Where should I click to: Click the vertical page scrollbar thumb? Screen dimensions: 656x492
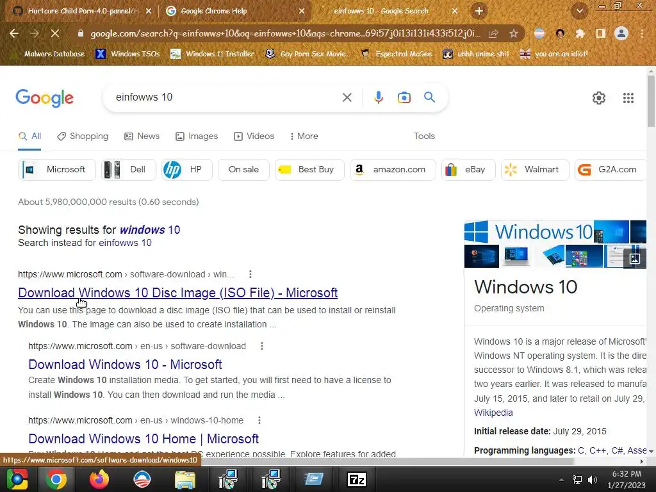[x=651, y=101]
